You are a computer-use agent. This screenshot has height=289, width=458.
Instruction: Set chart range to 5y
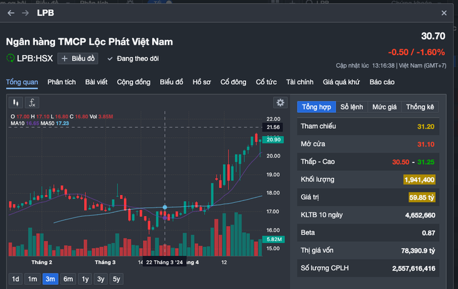(x=116, y=279)
